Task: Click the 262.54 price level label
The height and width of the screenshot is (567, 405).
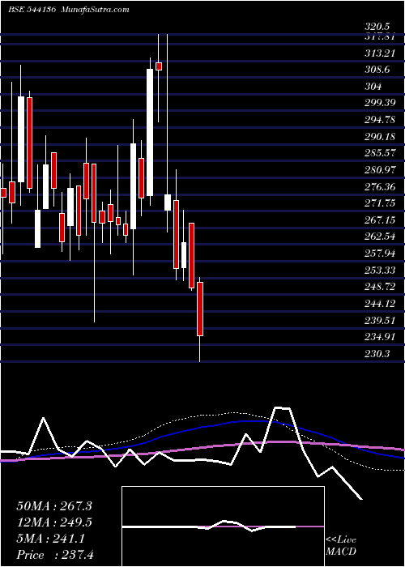Action: 380,237
